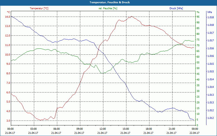Click the 15:00 time axis label
This screenshot has width=217, height=136.
pos(126,129)
